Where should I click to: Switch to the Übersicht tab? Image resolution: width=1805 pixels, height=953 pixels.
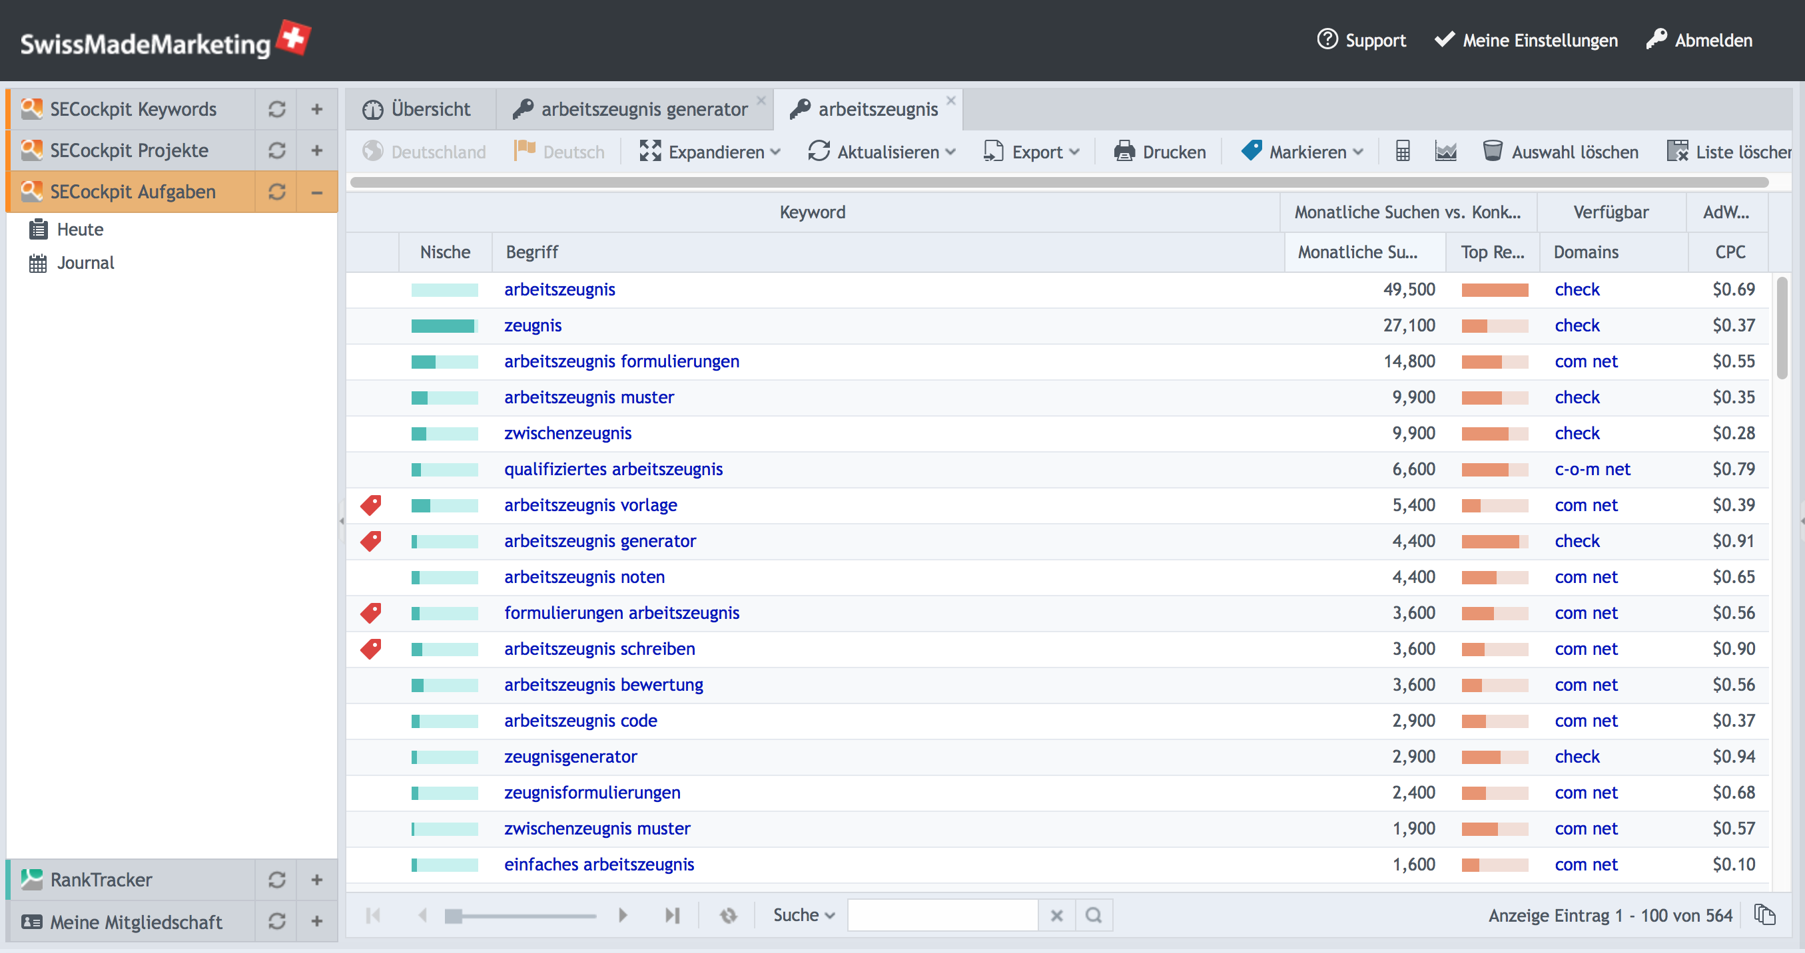click(x=418, y=109)
